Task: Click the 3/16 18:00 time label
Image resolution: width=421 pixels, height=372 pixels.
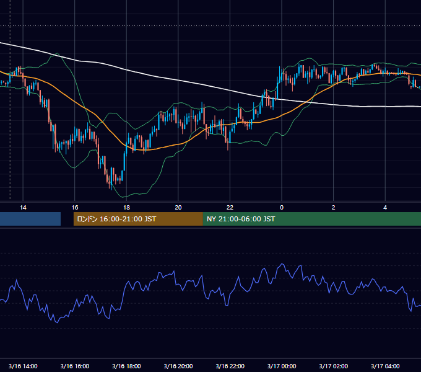Action: pos(126,366)
